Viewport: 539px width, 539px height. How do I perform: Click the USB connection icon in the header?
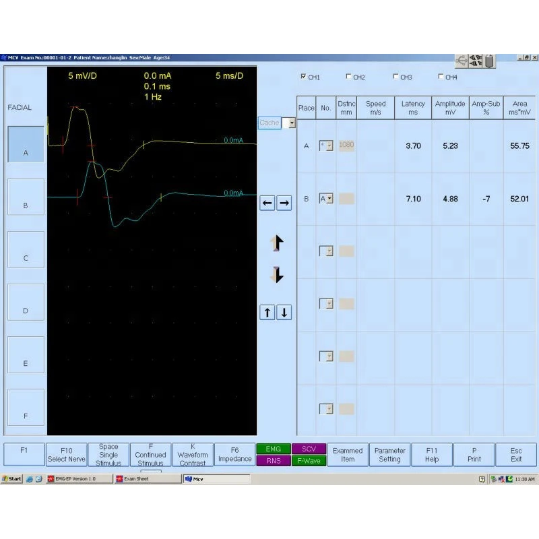coord(462,61)
